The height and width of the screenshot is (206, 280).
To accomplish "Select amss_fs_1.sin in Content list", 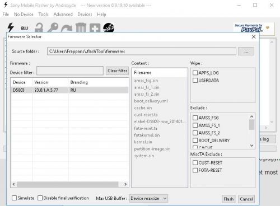I will coord(147,87).
